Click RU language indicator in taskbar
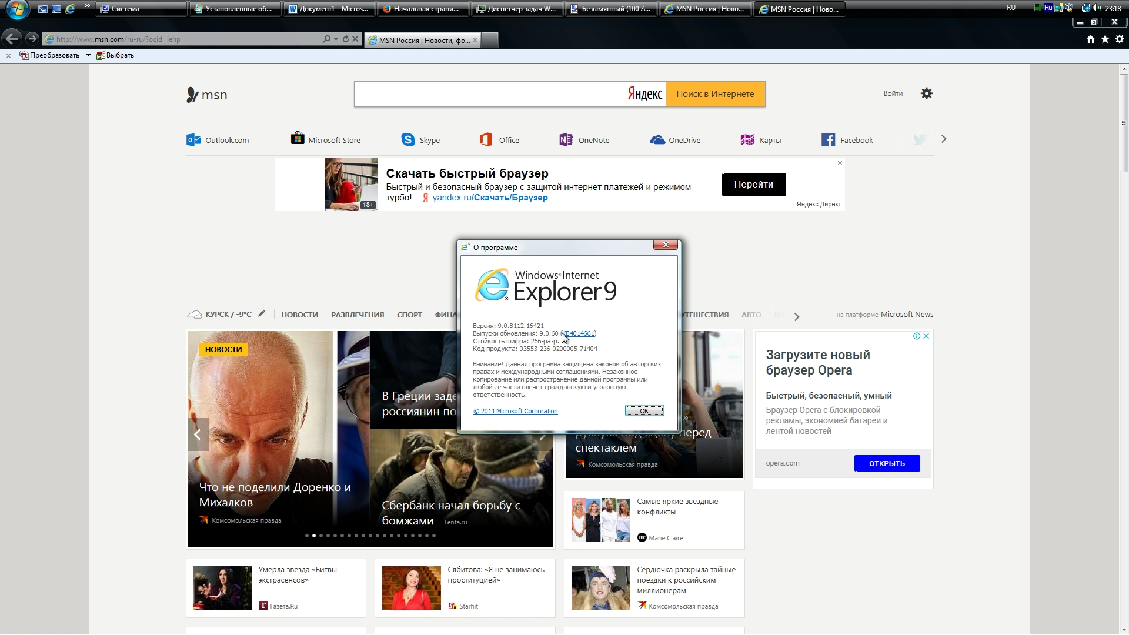The height and width of the screenshot is (635, 1129). click(1011, 8)
